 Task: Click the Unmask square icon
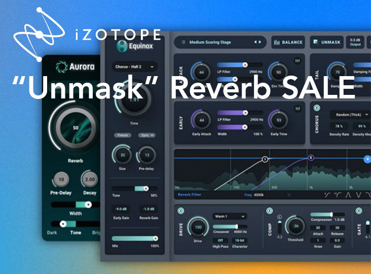click(x=315, y=43)
